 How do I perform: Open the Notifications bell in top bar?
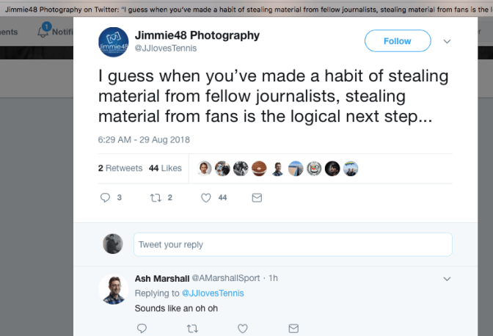coord(45,32)
